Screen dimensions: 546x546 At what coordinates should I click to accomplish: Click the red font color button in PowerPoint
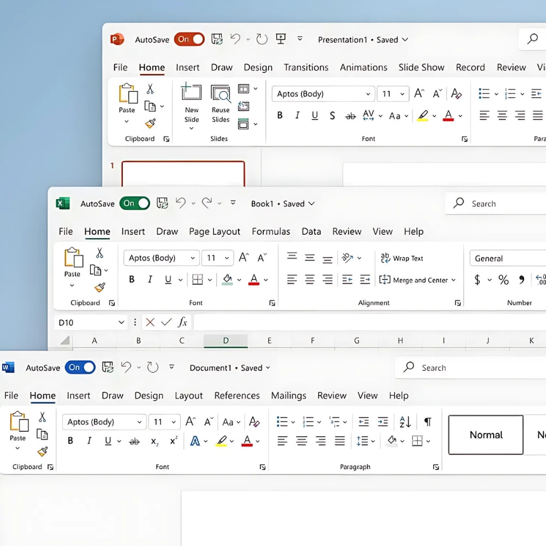(x=448, y=115)
